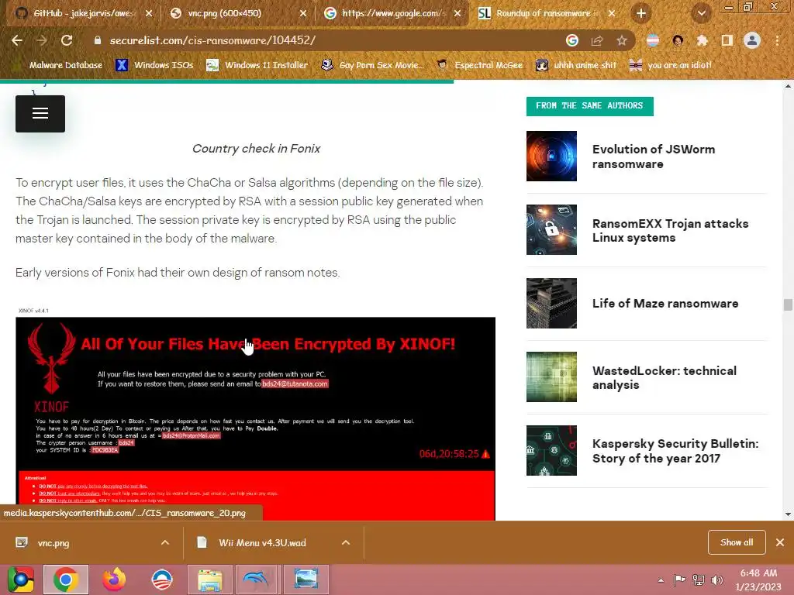Open the network tray icon
The image size is (794, 595).
699,580
